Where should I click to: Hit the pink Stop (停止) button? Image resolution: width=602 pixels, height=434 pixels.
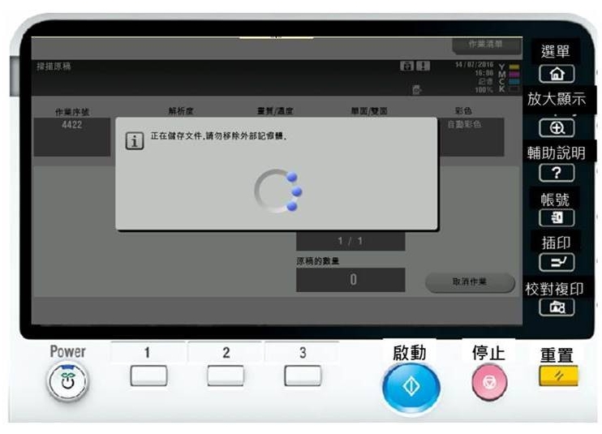click(489, 383)
